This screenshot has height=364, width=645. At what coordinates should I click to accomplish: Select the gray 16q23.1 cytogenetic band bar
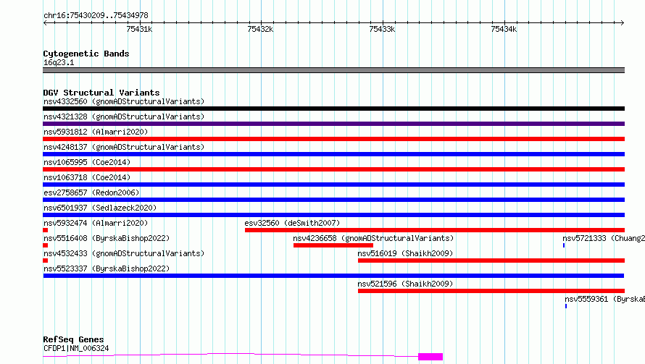pyautogui.click(x=333, y=70)
